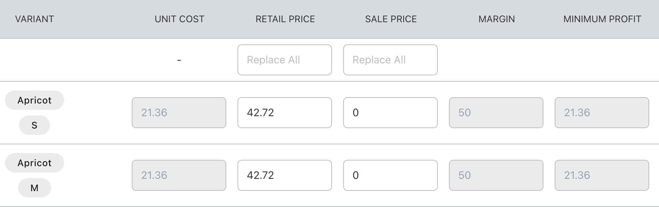Screen dimensions: 659x207
Task: Edit retail price for Apricot S
Action: point(284,113)
